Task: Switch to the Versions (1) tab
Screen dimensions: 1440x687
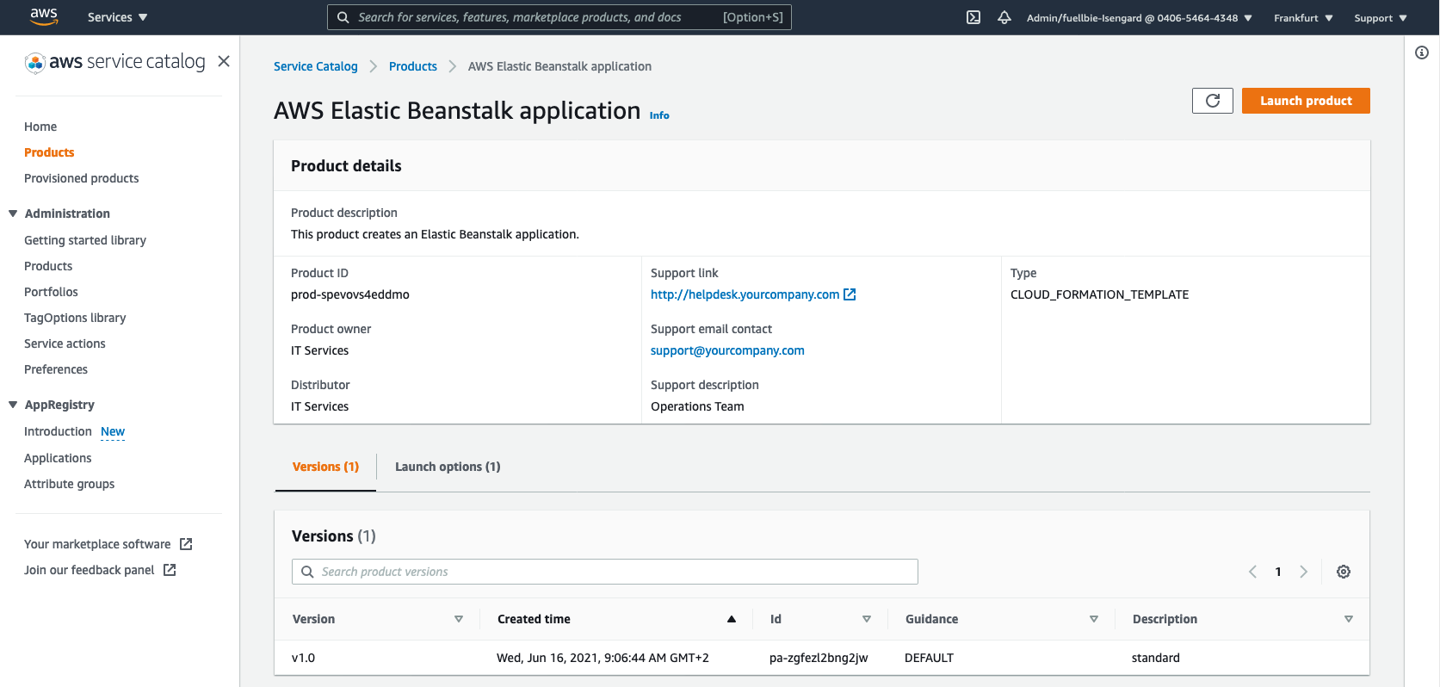Action: pos(325,467)
